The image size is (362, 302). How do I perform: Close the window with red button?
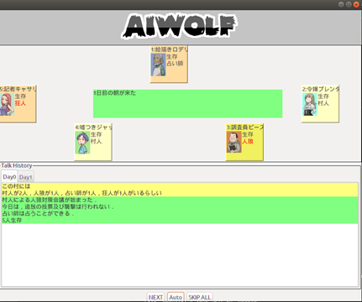pyautogui.click(x=356, y=4)
